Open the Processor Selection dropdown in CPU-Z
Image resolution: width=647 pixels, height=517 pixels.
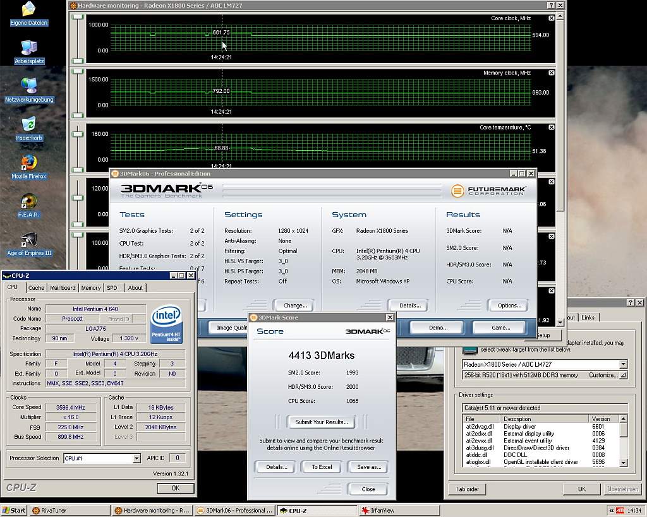[x=136, y=458]
